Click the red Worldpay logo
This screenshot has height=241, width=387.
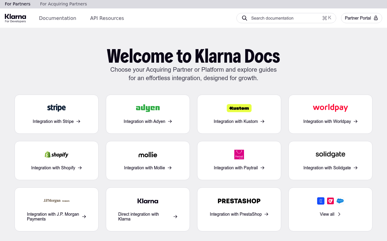(x=330, y=108)
